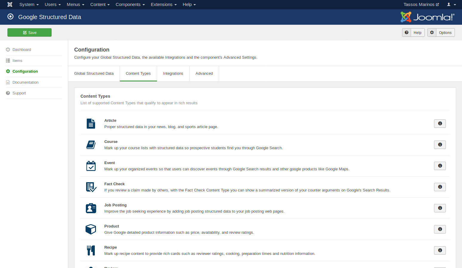Show info for the Recipe content type
The width and height of the screenshot is (462, 268).
tap(440, 250)
